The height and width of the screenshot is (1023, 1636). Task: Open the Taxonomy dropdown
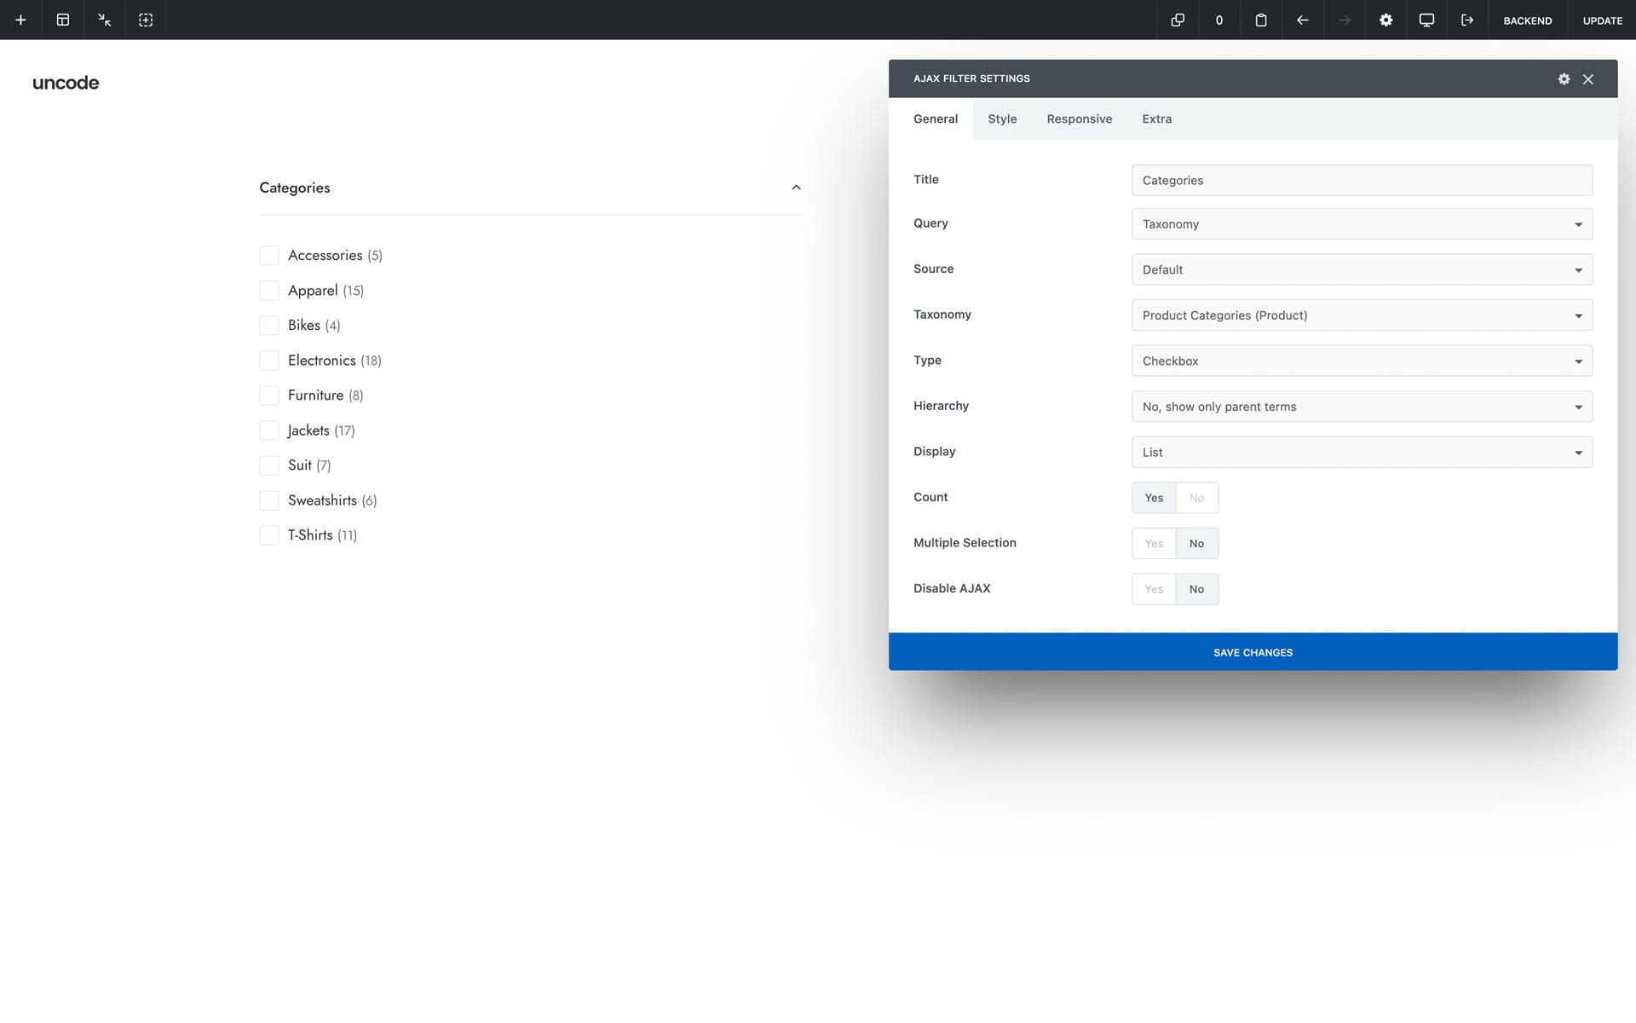pyautogui.click(x=1361, y=315)
